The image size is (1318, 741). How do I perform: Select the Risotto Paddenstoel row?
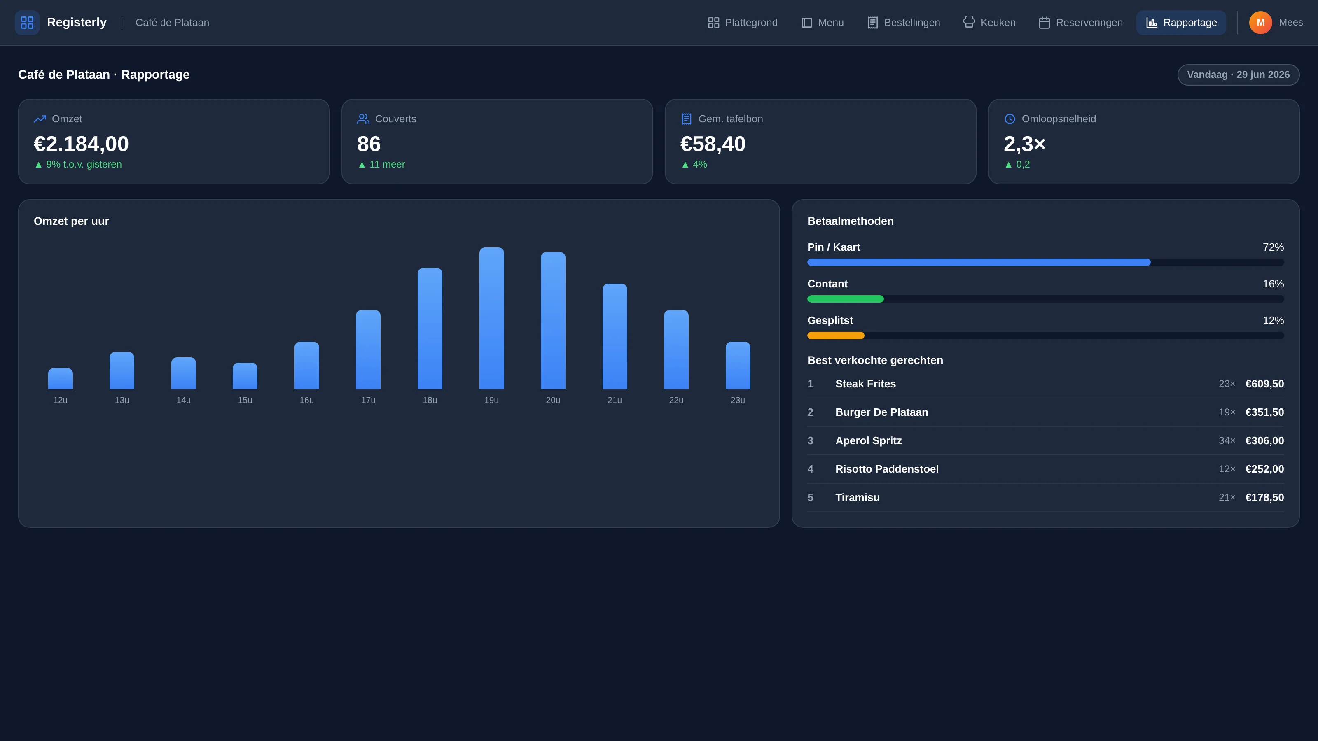pos(1045,469)
